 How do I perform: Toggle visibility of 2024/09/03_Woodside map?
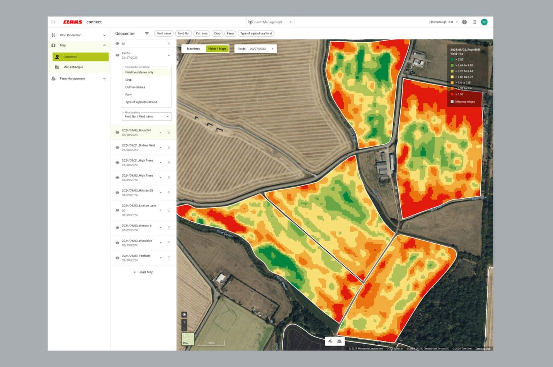pos(117,243)
